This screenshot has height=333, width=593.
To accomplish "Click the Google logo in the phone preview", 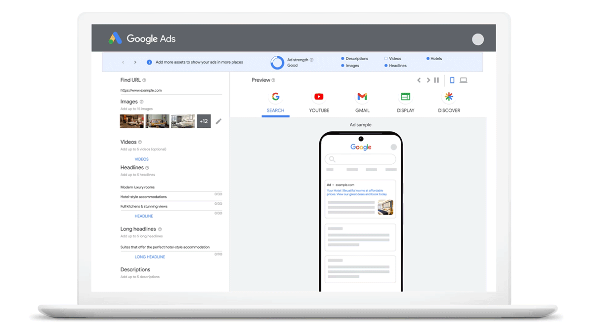I will click(361, 147).
